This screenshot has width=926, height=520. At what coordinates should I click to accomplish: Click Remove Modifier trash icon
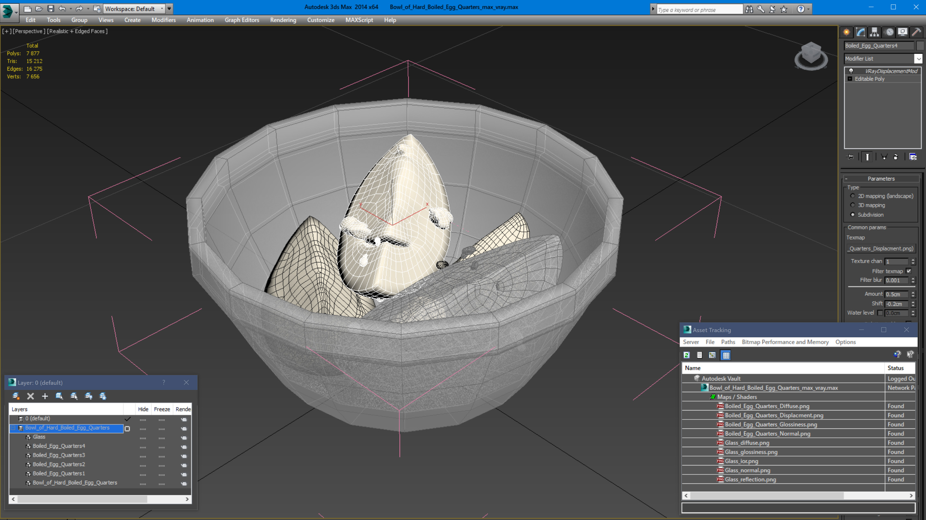895,157
